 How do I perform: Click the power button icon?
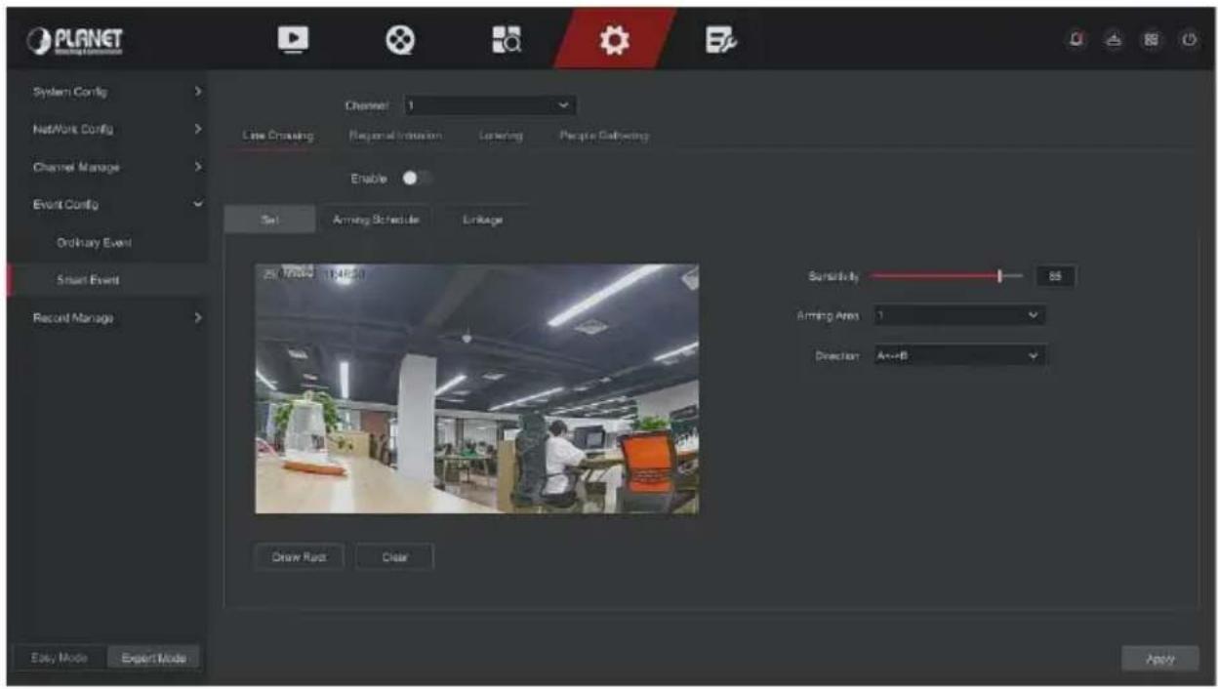point(1188,40)
